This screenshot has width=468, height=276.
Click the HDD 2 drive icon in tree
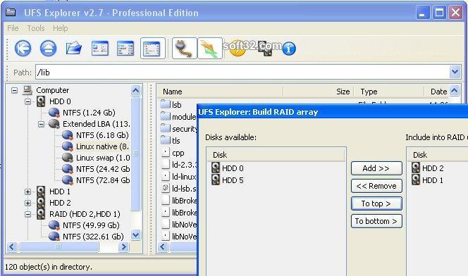point(41,203)
